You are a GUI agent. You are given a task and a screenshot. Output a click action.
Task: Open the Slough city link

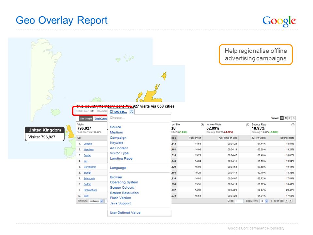pyautogui.click(x=87, y=173)
